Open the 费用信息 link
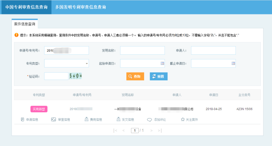Screen dimensions: 272x146 click(96, 120)
